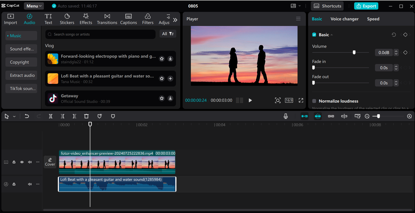Click the Fade out slider handle

coord(313,83)
